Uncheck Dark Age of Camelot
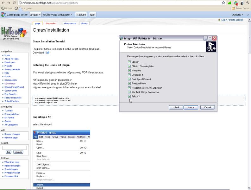The image size is (251, 190). coord(129,79)
